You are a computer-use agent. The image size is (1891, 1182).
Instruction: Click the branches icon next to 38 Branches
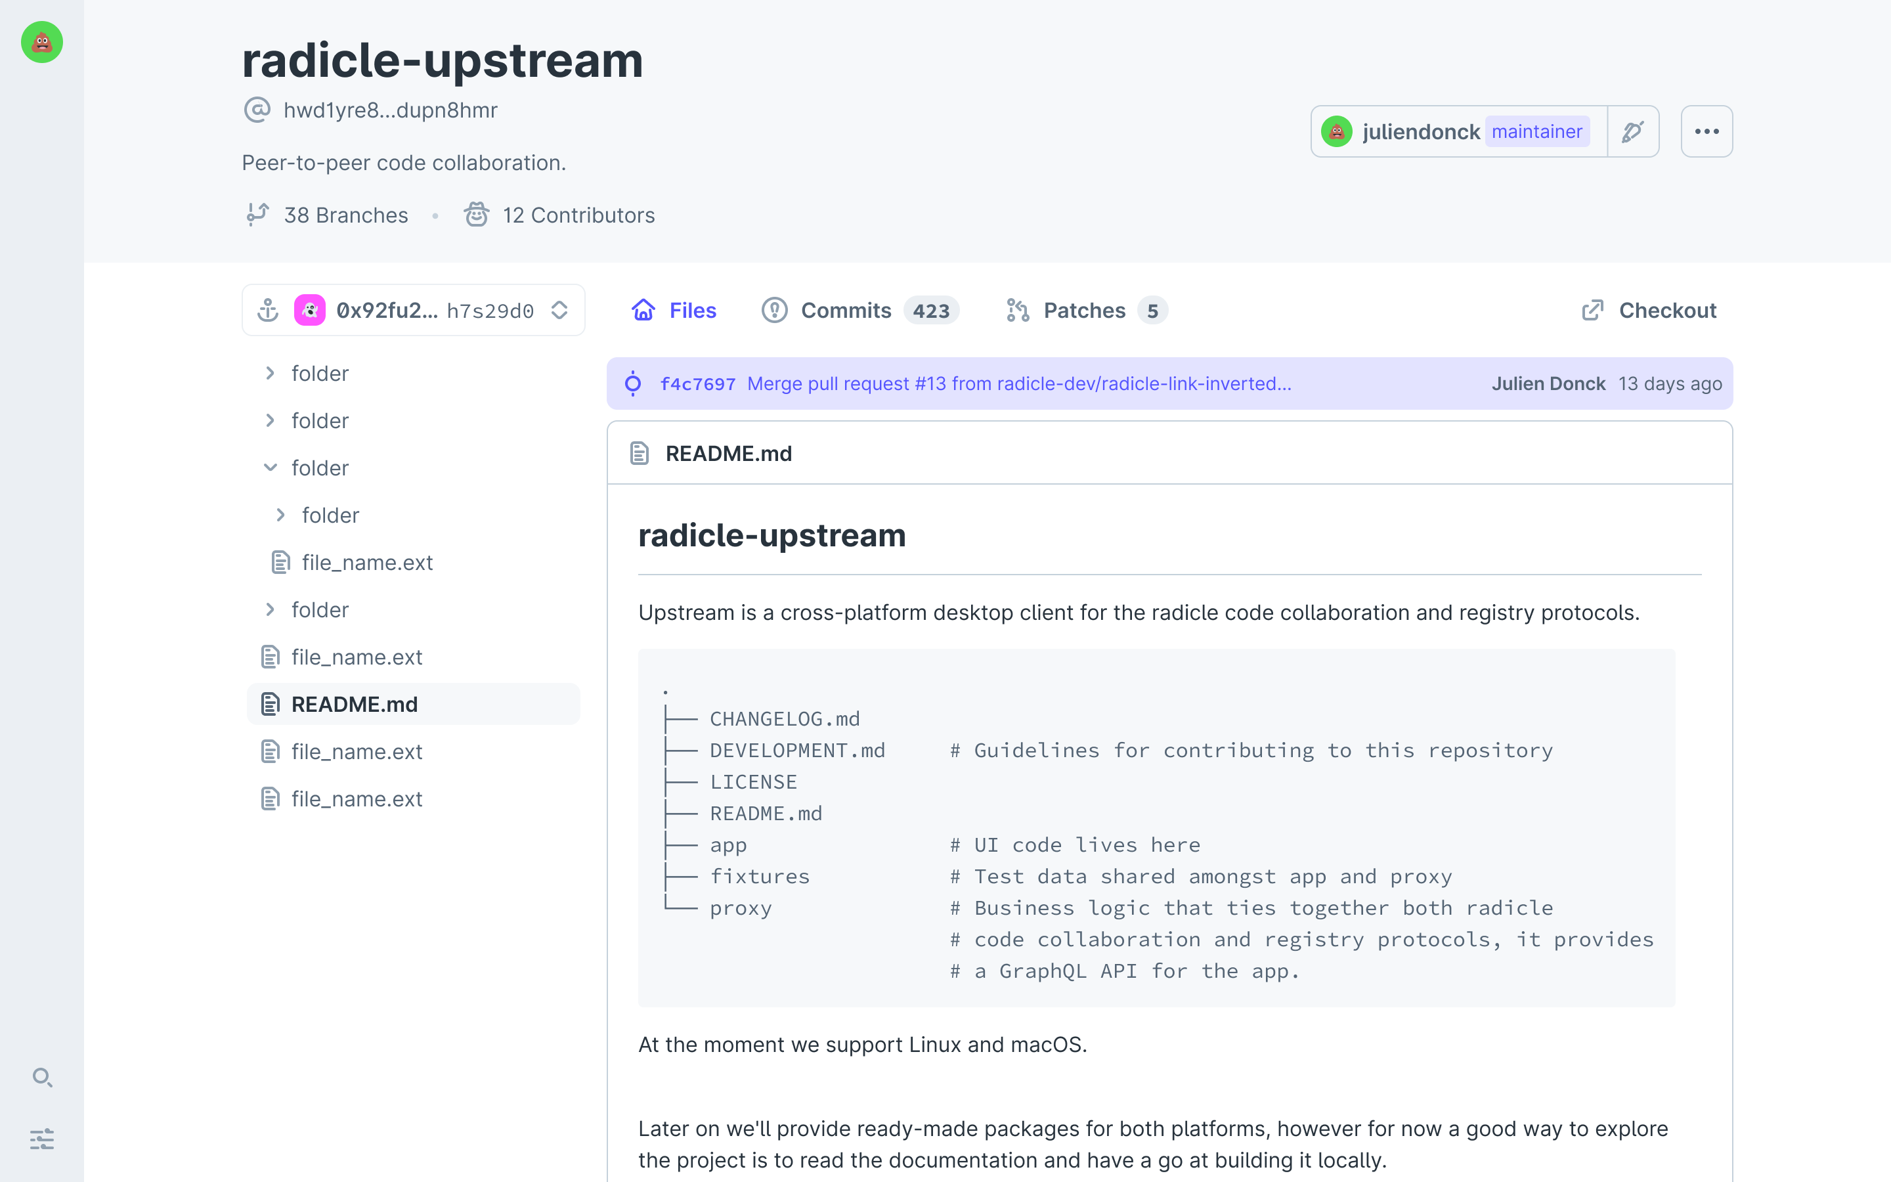[x=258, y=214]
